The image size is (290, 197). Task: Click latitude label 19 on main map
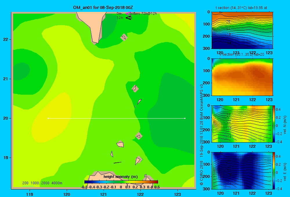6,158
